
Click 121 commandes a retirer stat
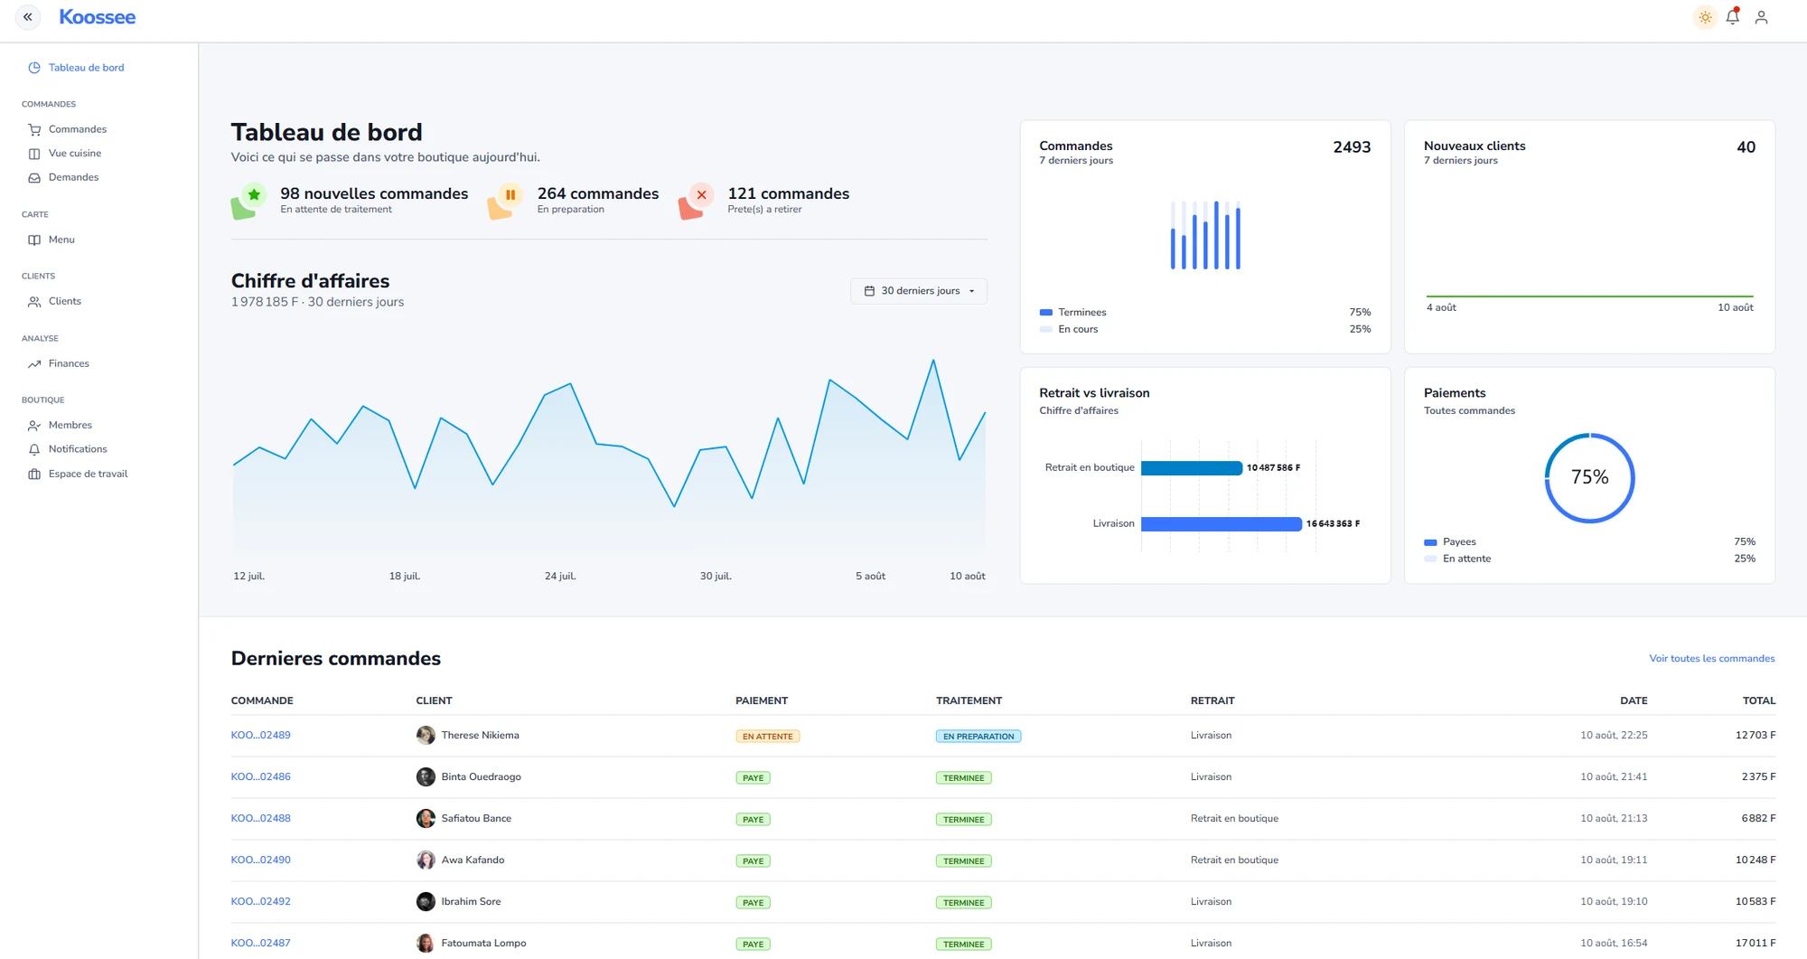click(x=789, y=193)
